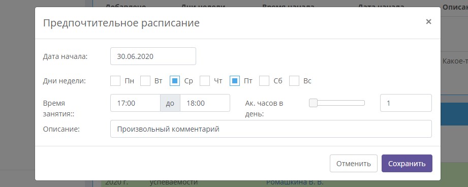
Task: Check the Вс weekday checkbox
Action: (x=294, y=81)
